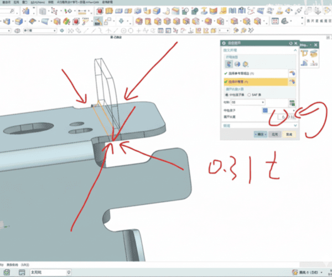Click the blue stepped shape icon in the small side panel
Screen dimensions: 332x277
click(x=304, y=63)
